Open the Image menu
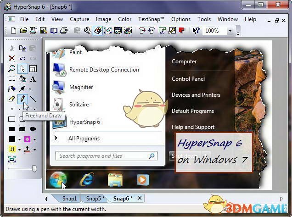Screen dimensions: 292x217 103,19
